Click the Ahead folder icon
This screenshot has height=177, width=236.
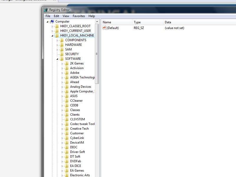click(67, 82)
